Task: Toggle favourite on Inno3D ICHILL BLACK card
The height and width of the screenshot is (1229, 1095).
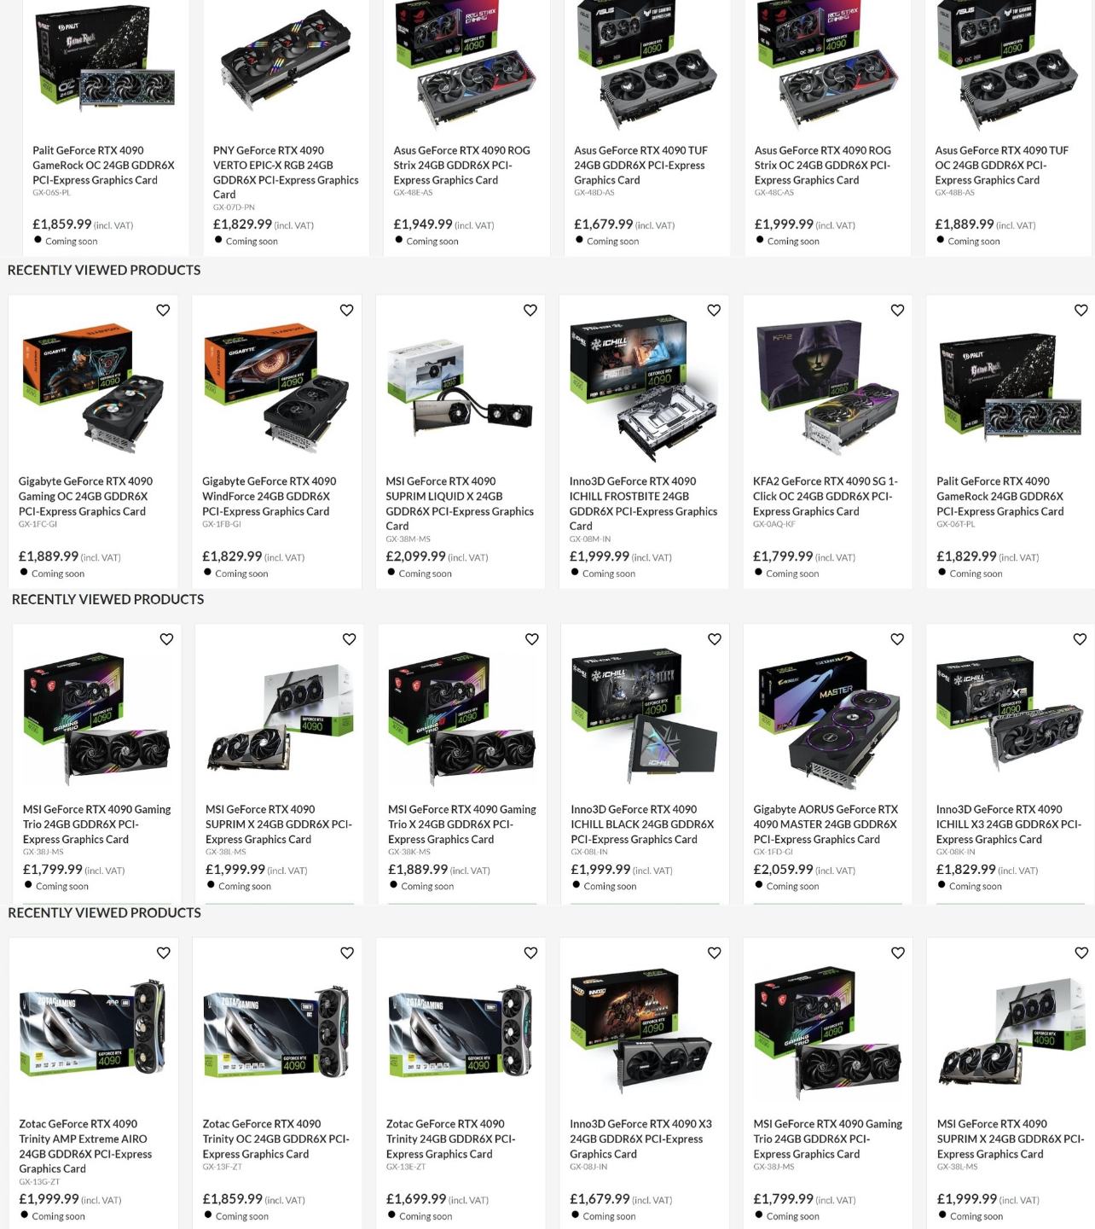Action: (x=715, y=639)
